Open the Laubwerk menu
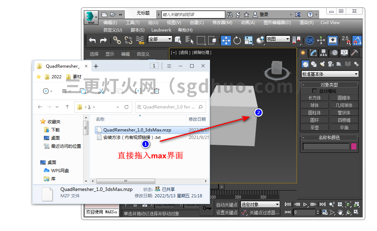The width and height of the screenshot is (377, 231). 161,30
